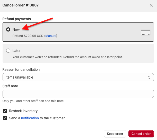Click the Reason for cancellation label
The image size is (157, 140).
(21, 69)
